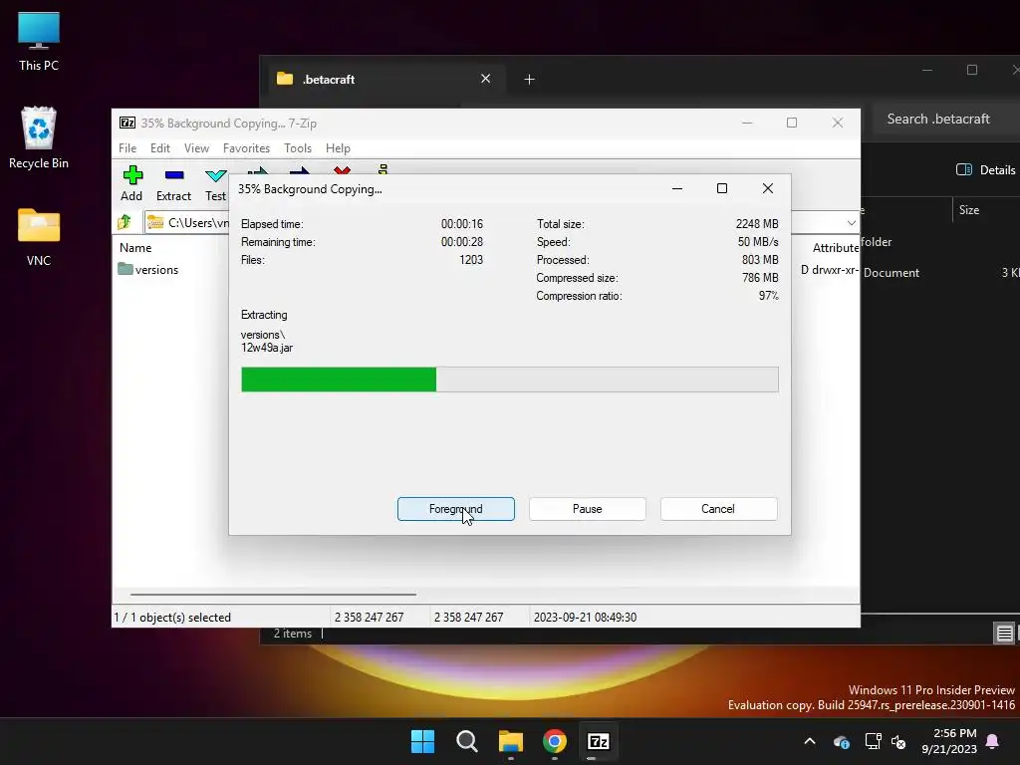
Task: Click the '2023-09-21 08:49:30' status entry
Action: (585, 618)
